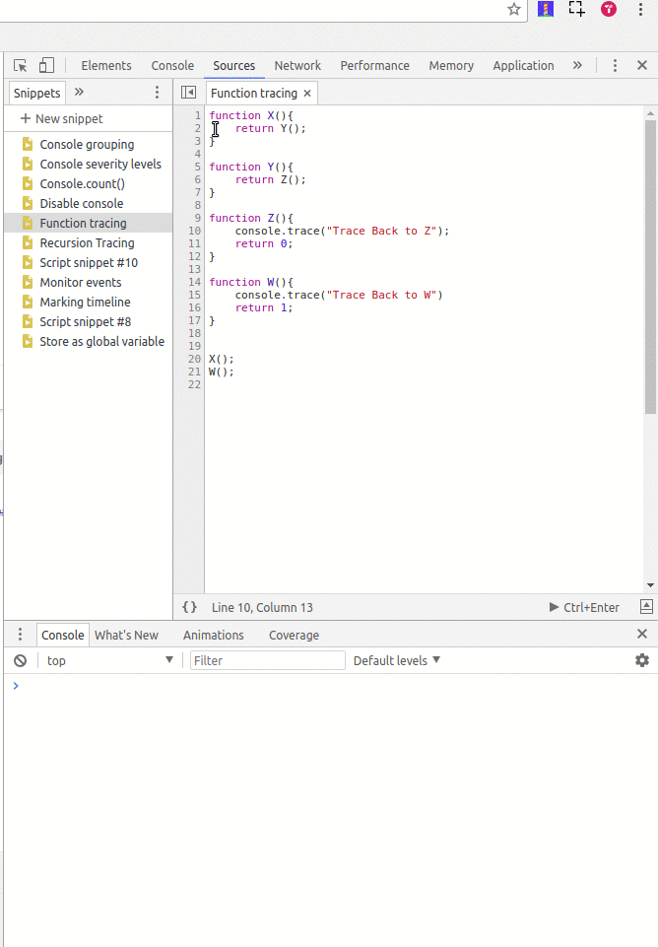Open DevTools three-dot customize menu
The height and width of the screenshot is (947, 658).
pos(615,66)
